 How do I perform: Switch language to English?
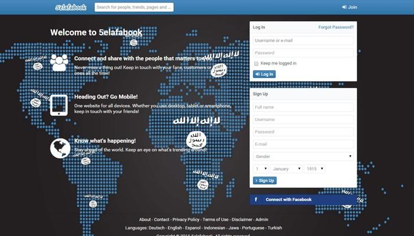tap(175, 228)
